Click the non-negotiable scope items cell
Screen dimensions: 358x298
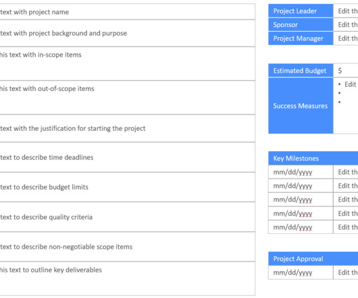[128, 247]
